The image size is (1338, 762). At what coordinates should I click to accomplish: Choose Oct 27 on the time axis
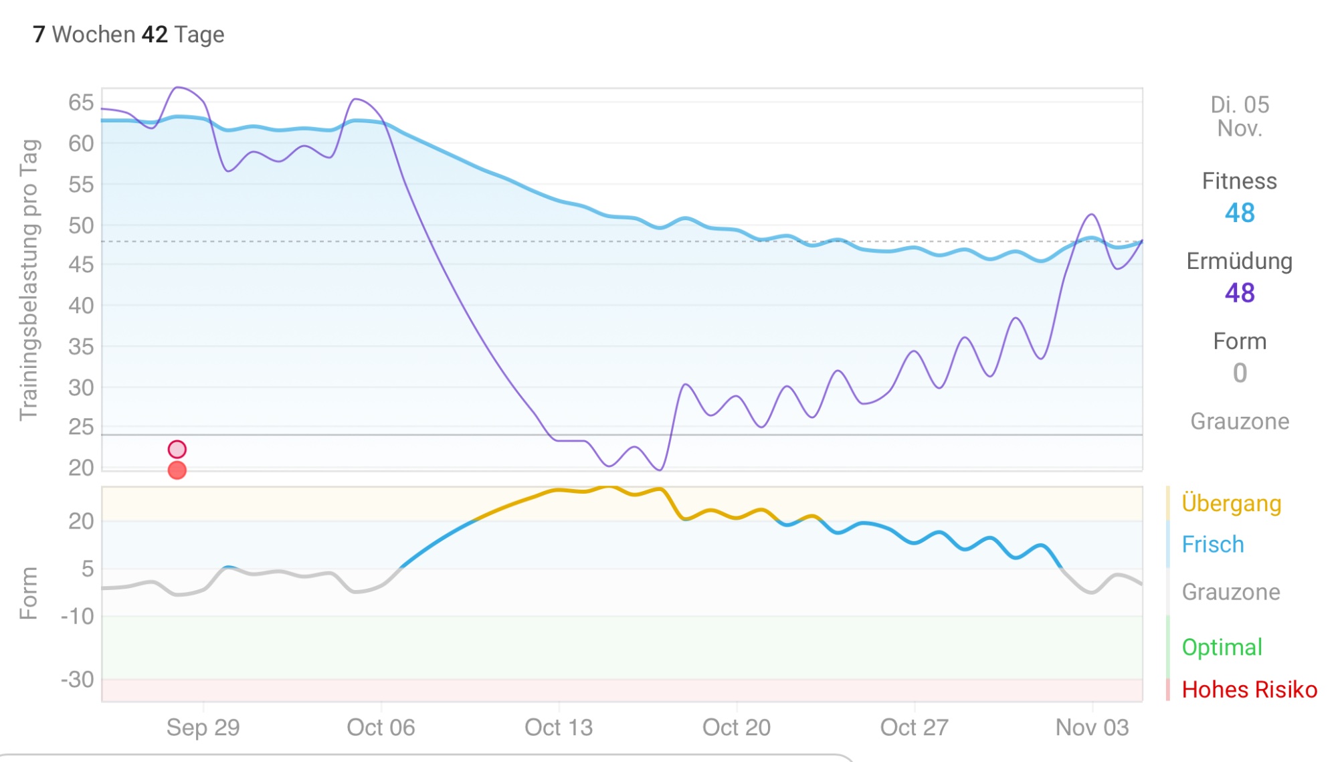pyautogui.click(x=915, y=727)
